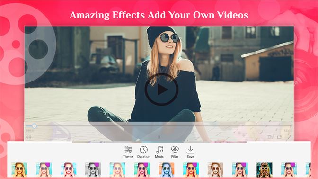The width and height of the screenshot is (318, 179).
Task: Mute the video with volume speaker icon
Action: coord(29,137)
